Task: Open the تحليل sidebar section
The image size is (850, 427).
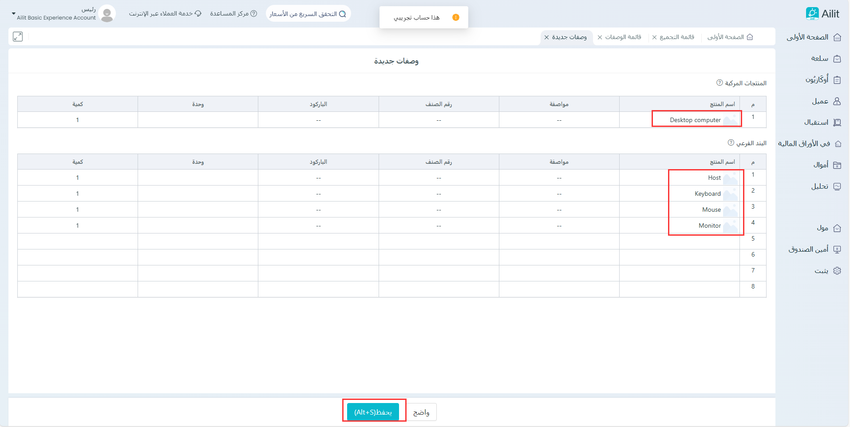Action: tap(825, 186)
